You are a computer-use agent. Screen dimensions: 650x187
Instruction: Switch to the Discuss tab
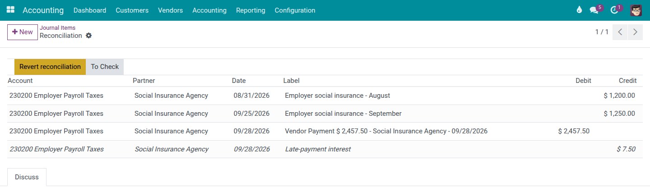[x=27, y=177]
